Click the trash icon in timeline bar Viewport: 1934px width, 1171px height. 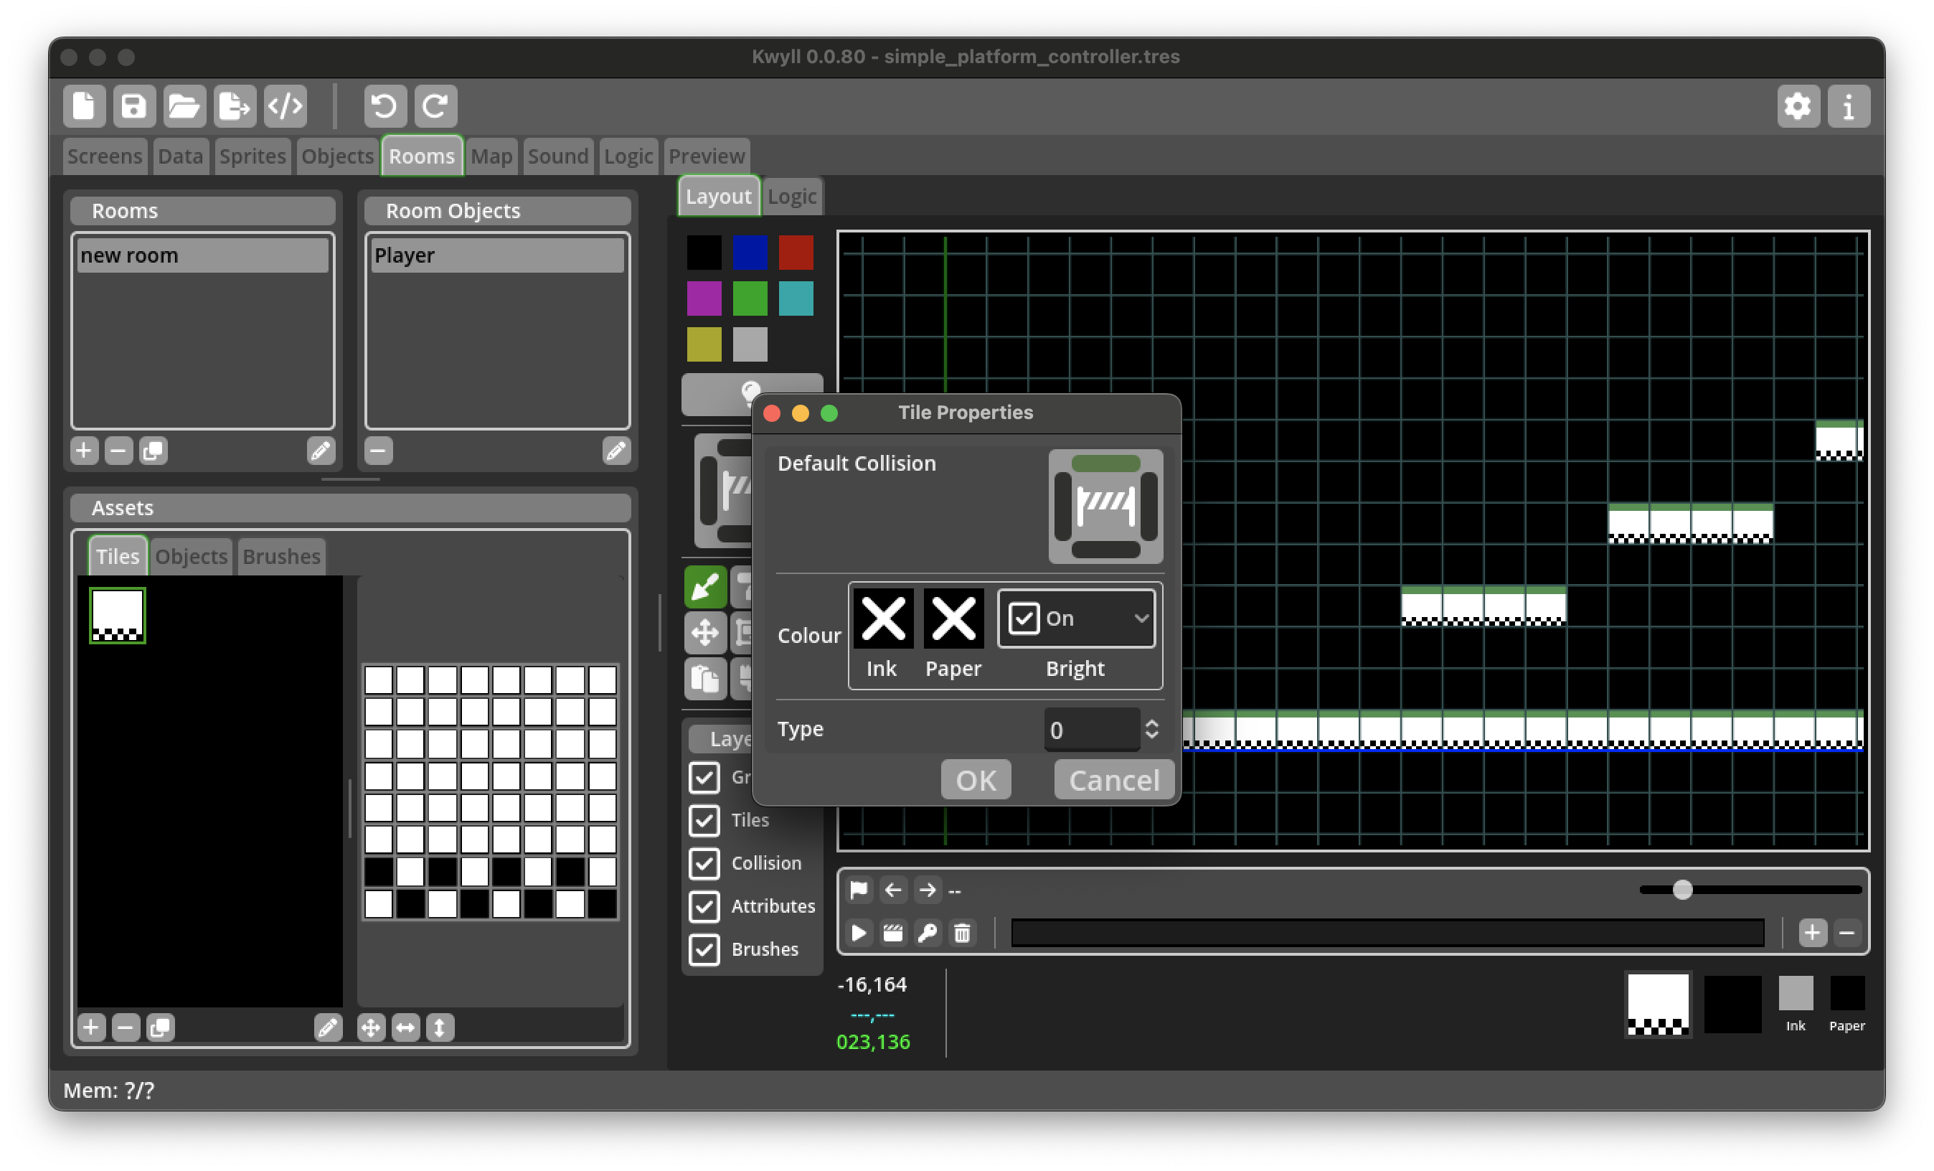click(x=962, y=932)
